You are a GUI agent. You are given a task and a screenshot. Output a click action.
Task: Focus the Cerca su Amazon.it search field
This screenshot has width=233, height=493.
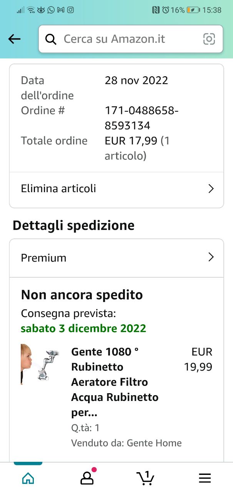pyautogui.click(x=127, y=39)
